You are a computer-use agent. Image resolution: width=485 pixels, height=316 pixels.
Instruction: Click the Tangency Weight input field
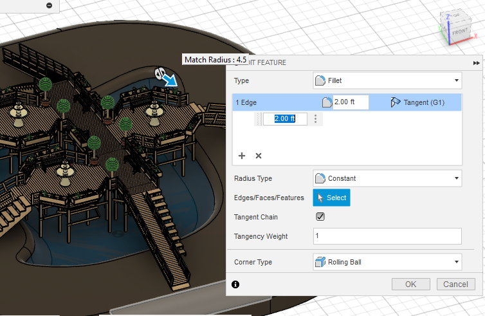pos(387,236)
